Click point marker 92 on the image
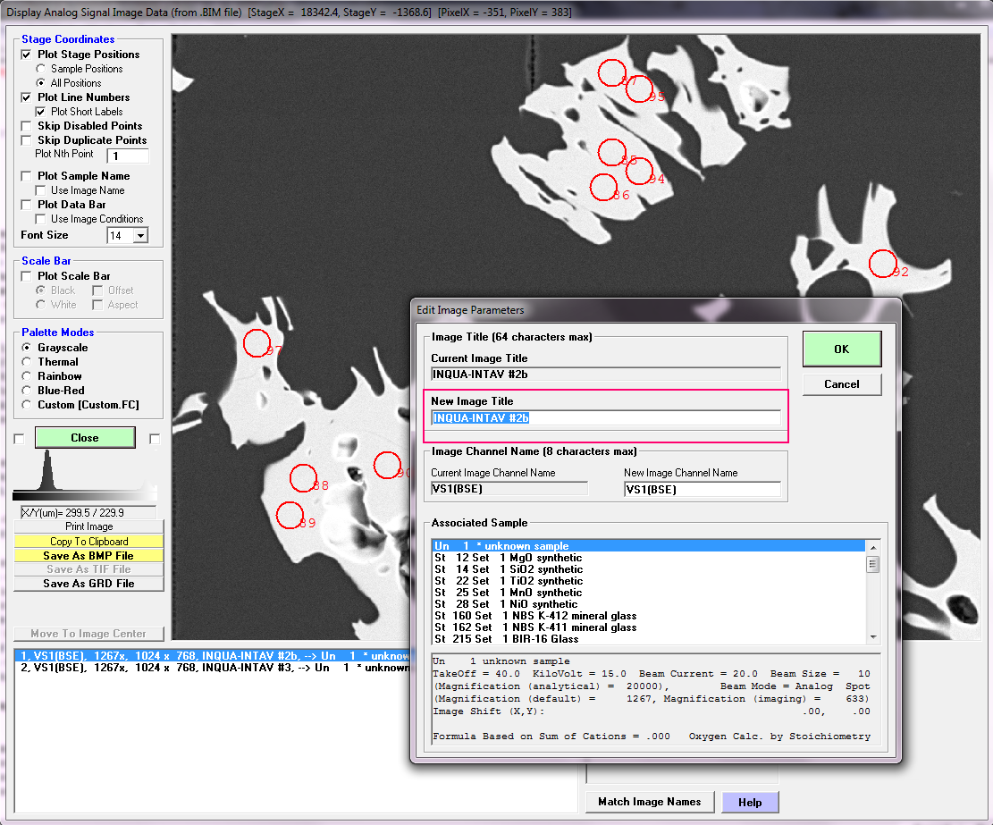 [x=882, y=263]
